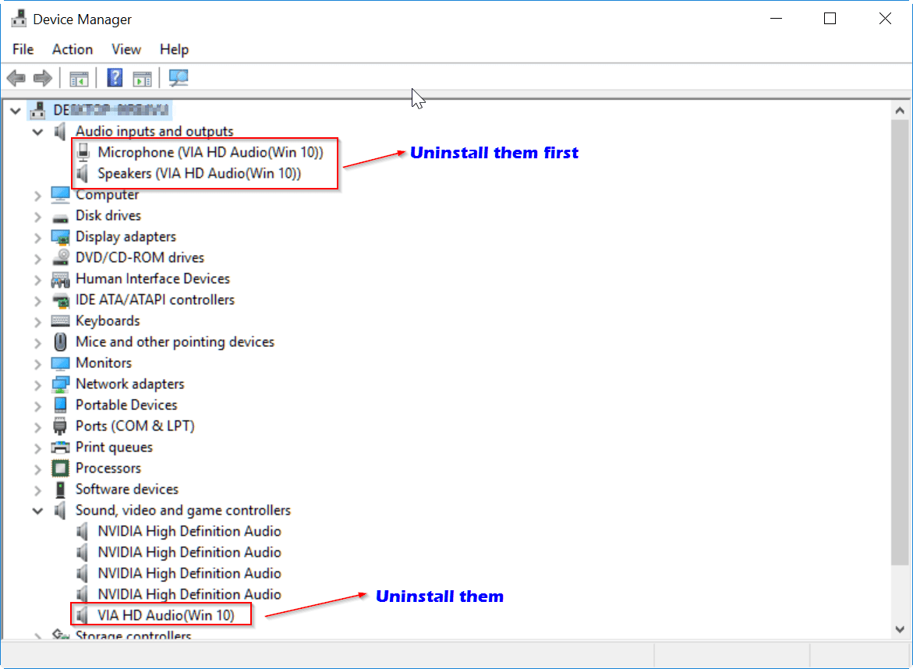The image size is (913, 669).
Task: Collapse Sound, video and game controllers
Action: [37, 511]
